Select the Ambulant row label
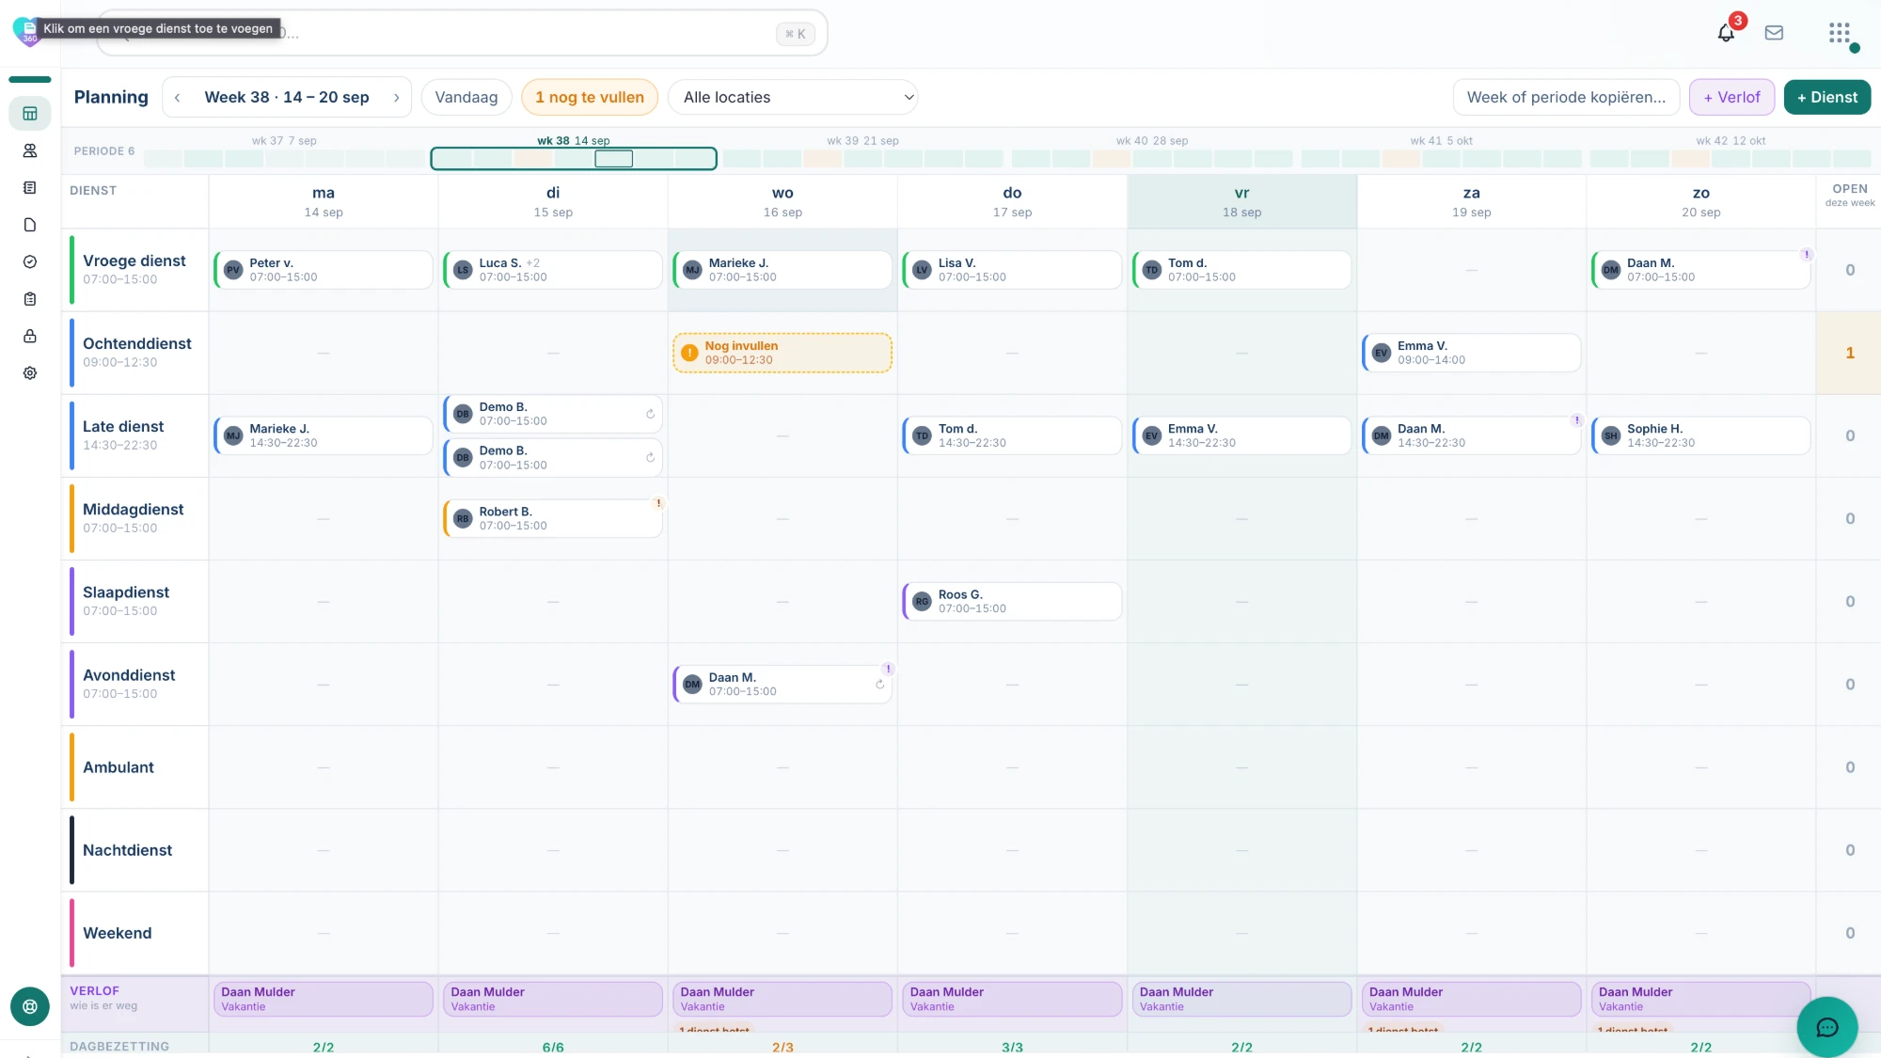1881x1058 pixels. [118, 767]
